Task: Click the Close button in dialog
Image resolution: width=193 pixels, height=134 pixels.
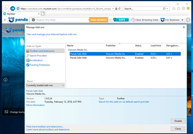Action: pos(178,129)
